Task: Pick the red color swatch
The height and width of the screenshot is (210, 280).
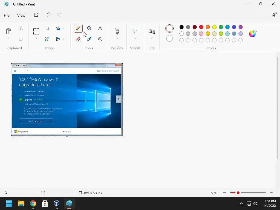Action: [201, 27]
